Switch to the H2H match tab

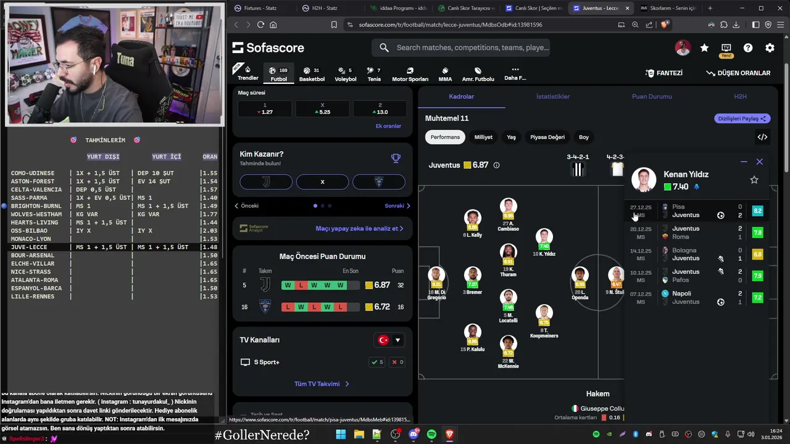click(740, 97)
